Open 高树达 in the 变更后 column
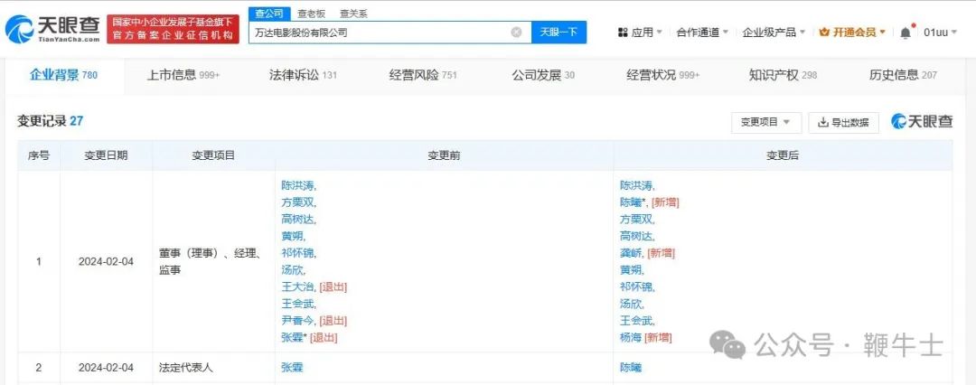Screen dimensions: 976x385 637,237
